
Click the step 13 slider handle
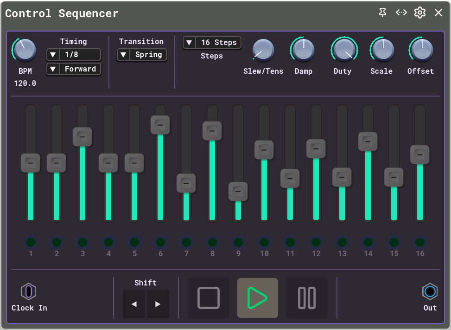[342, 177]
